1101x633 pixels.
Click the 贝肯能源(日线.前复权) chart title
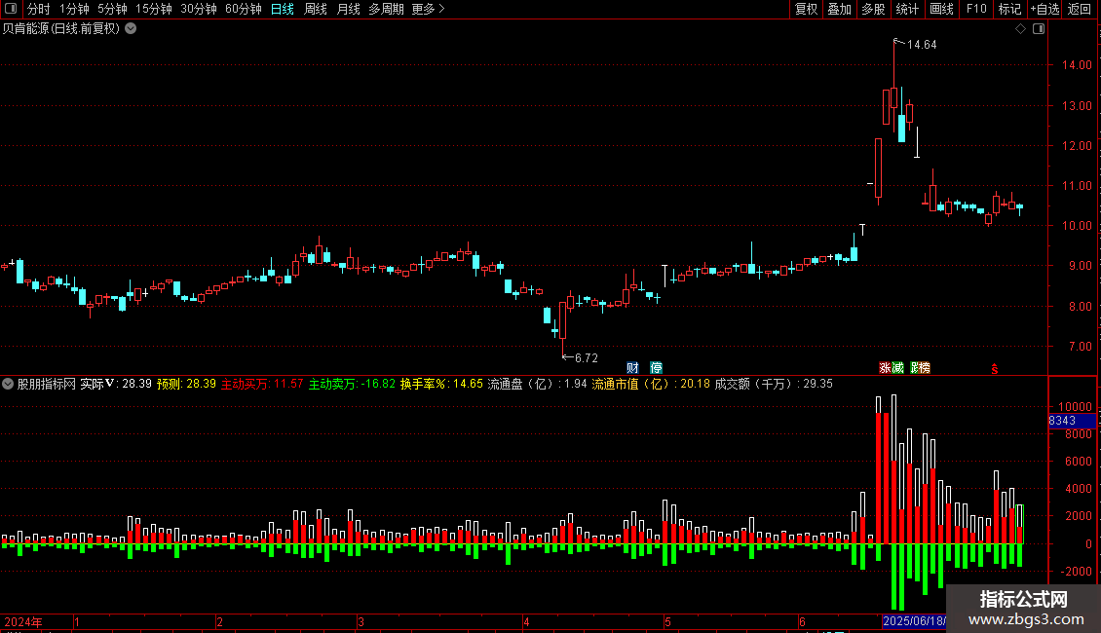61,29
